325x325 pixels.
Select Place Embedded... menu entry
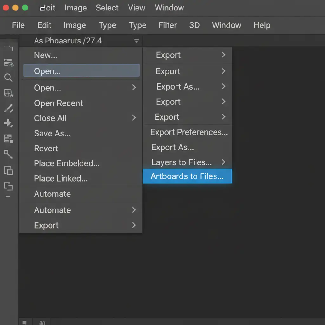tap(67, 163)
